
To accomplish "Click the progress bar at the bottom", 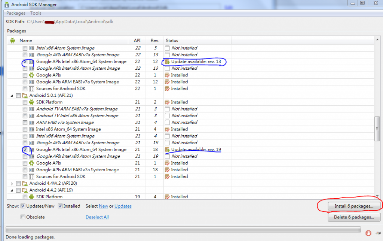I will tap(183, 229).
